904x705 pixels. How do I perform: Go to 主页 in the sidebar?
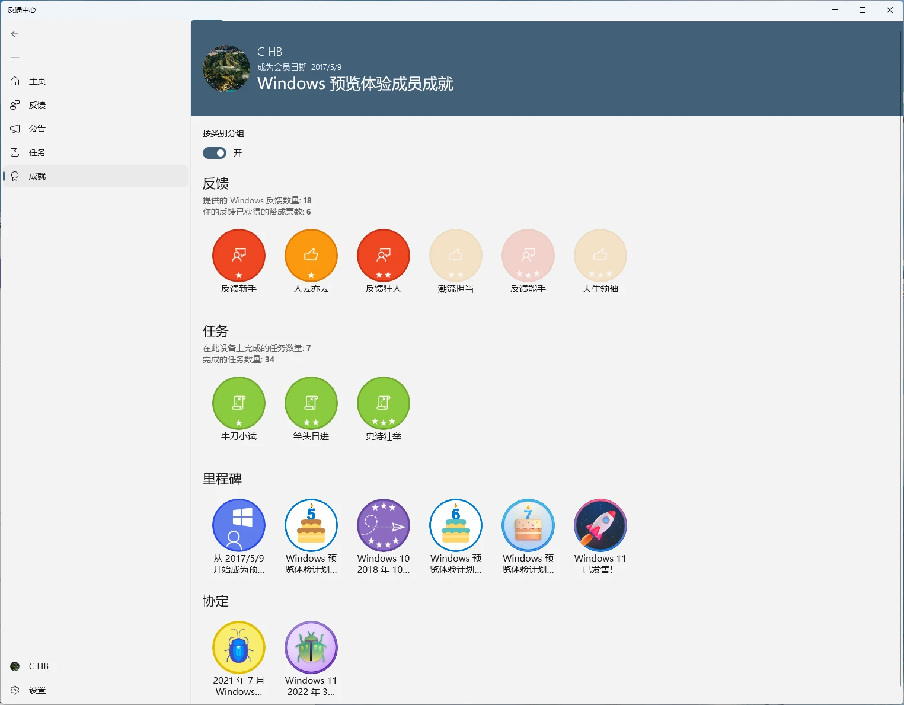(x=37, y=81)
